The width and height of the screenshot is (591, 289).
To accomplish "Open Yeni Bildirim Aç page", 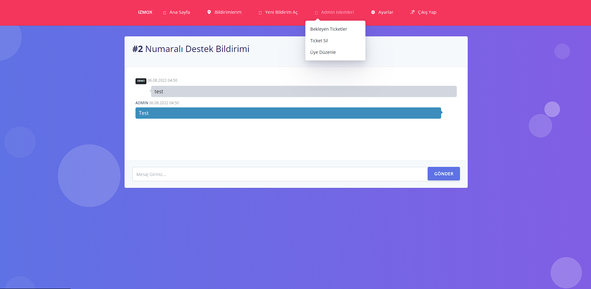I will (x=281, y=12).
